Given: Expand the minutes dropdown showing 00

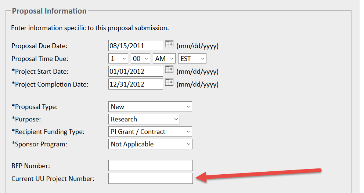Looking at the screenshot, I should [140, 59].
